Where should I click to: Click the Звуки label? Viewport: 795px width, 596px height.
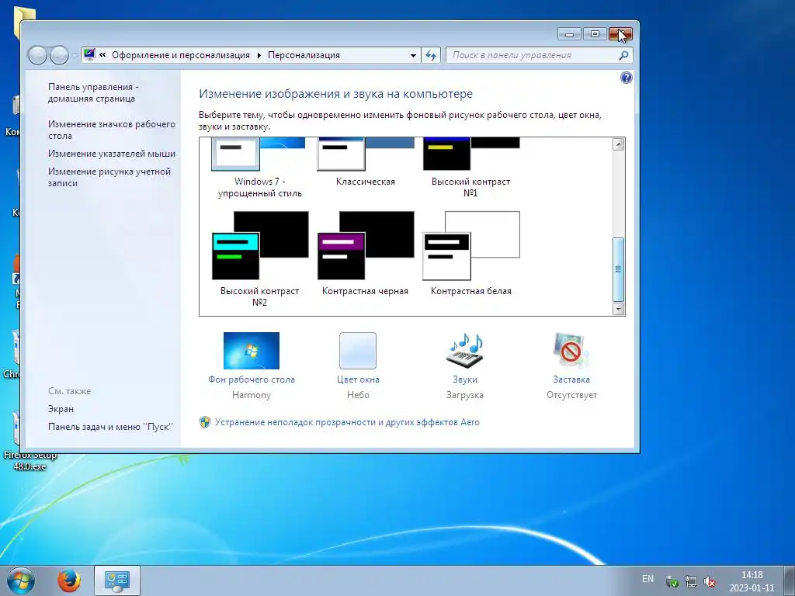point(465,379)
